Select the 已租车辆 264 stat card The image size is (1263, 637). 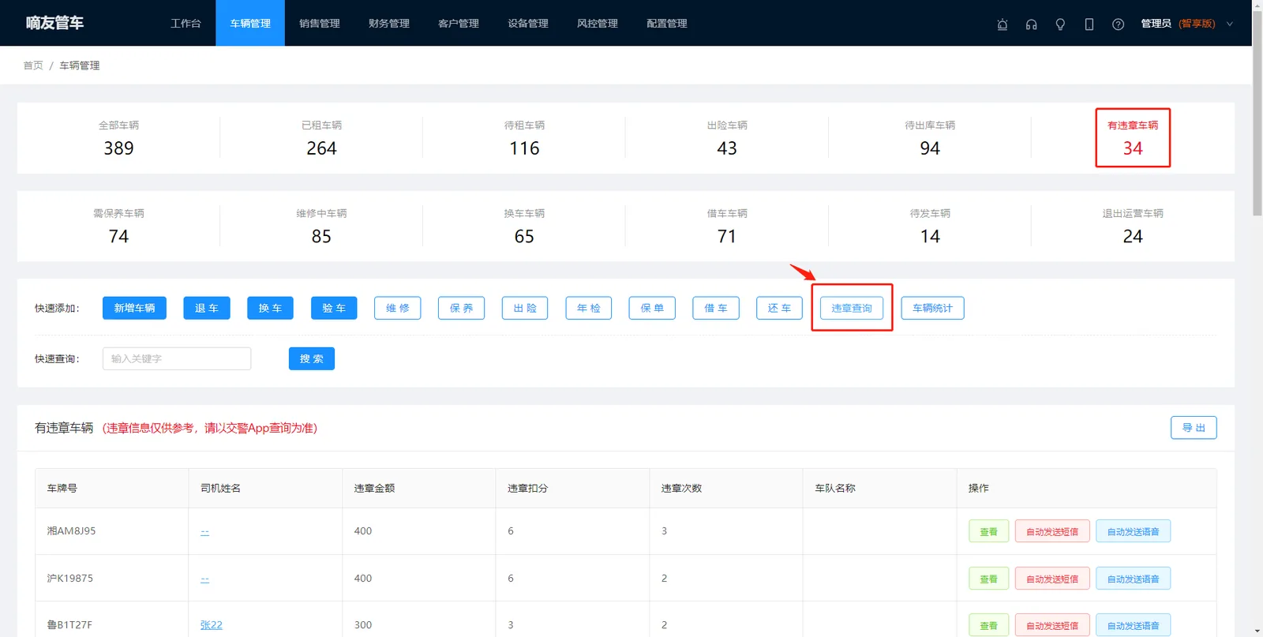321,138
